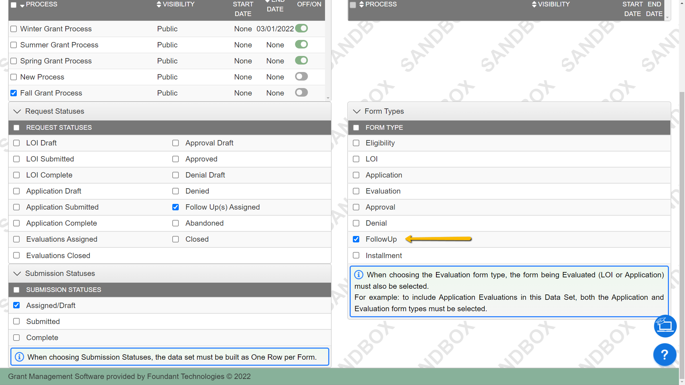Collapse the Request Statuses section
This screenshot has height=385, width=685.
click(x=17, y=111)
